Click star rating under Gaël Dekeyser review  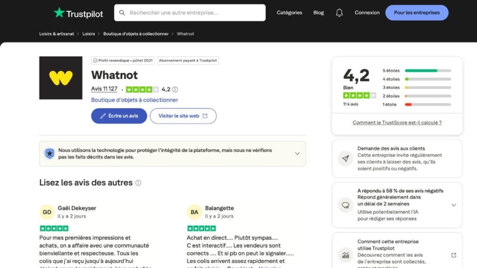point(54,228)
